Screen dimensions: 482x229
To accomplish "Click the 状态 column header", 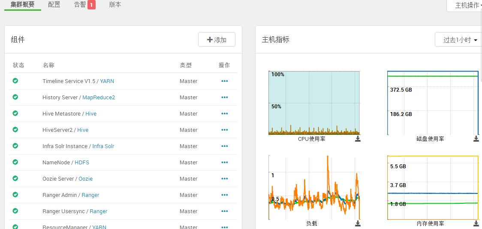I will (x=18, y=65).
